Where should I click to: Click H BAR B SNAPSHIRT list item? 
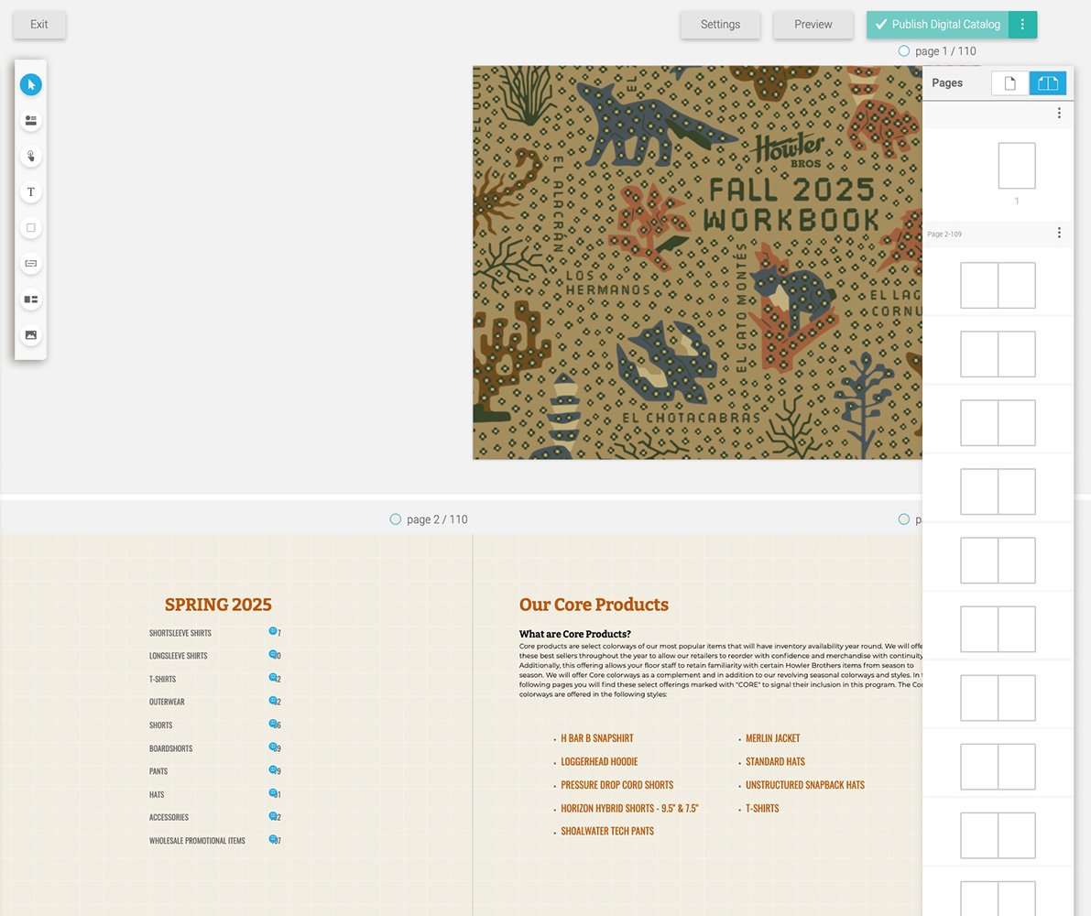coord(597,738)
